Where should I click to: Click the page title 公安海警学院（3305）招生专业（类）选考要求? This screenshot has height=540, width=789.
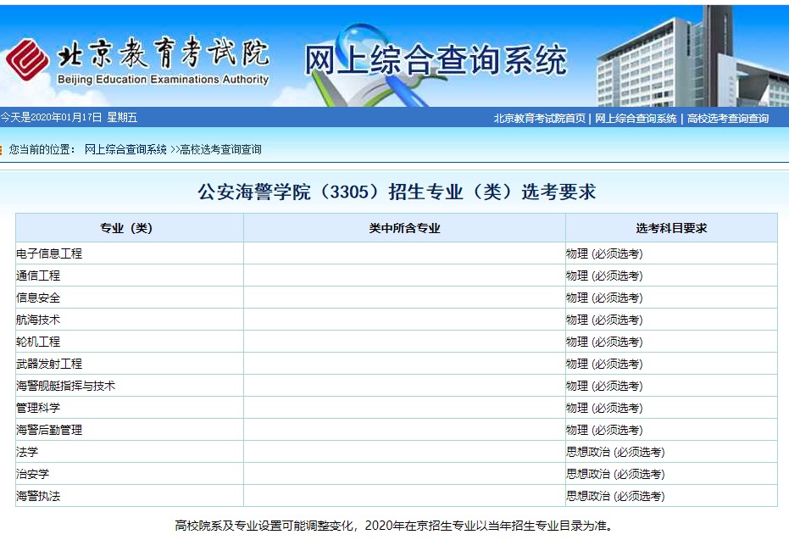[x=397, y=192]
